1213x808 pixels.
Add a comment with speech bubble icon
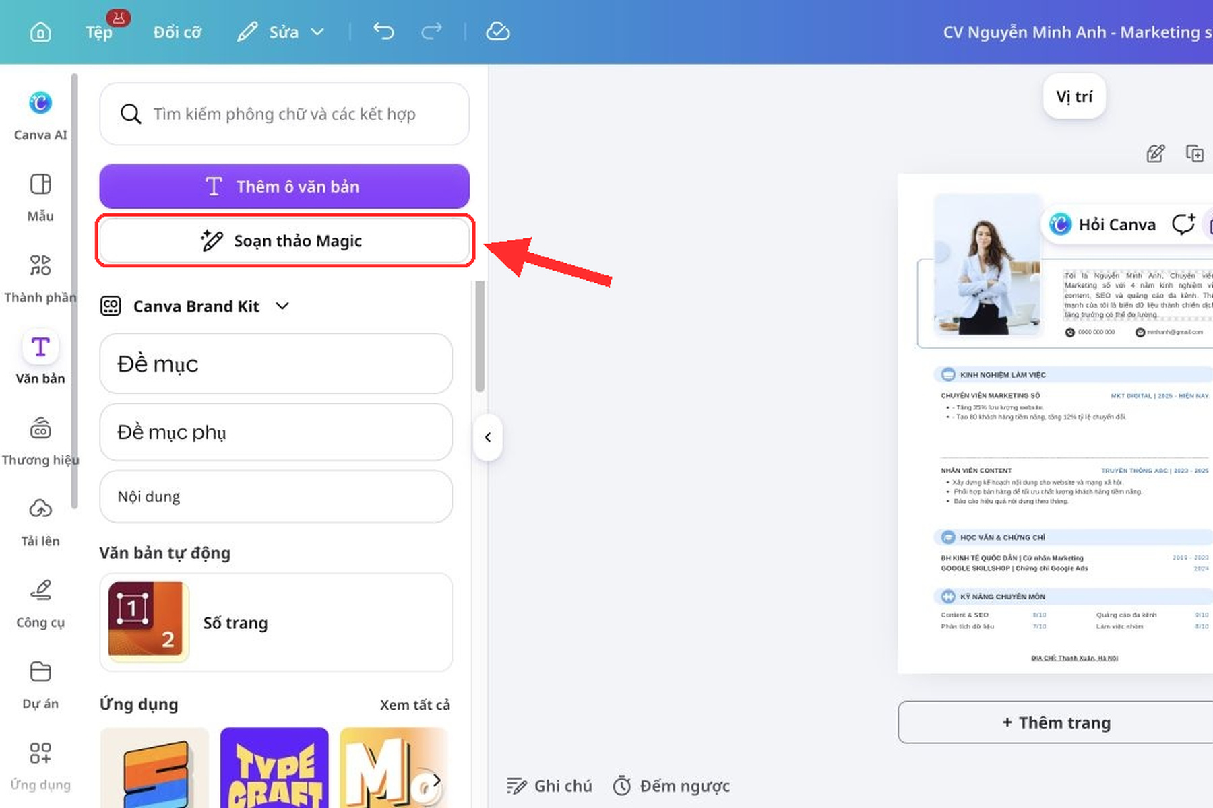(1183, 224)
